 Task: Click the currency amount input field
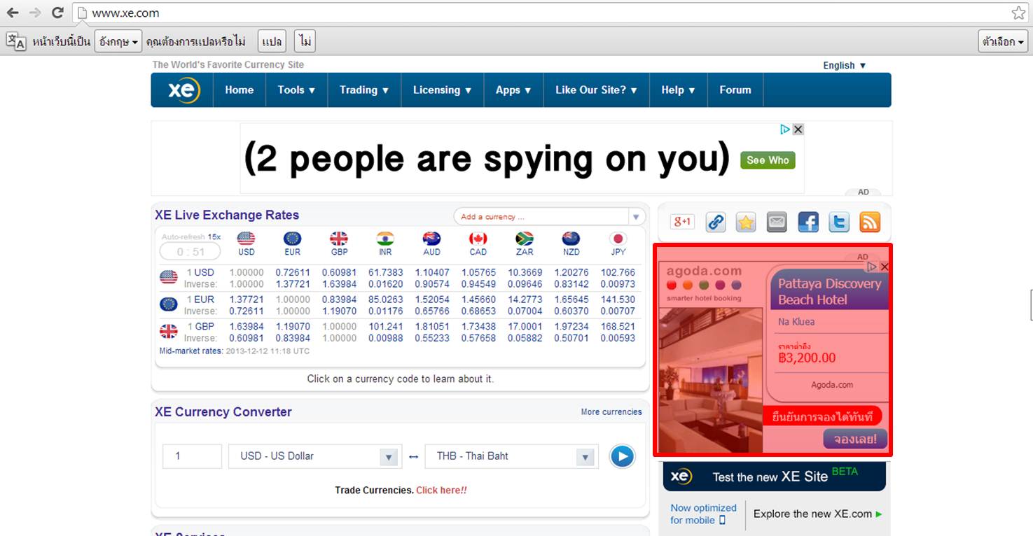tap(192, 456)
